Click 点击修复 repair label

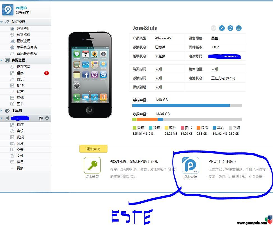92,177
